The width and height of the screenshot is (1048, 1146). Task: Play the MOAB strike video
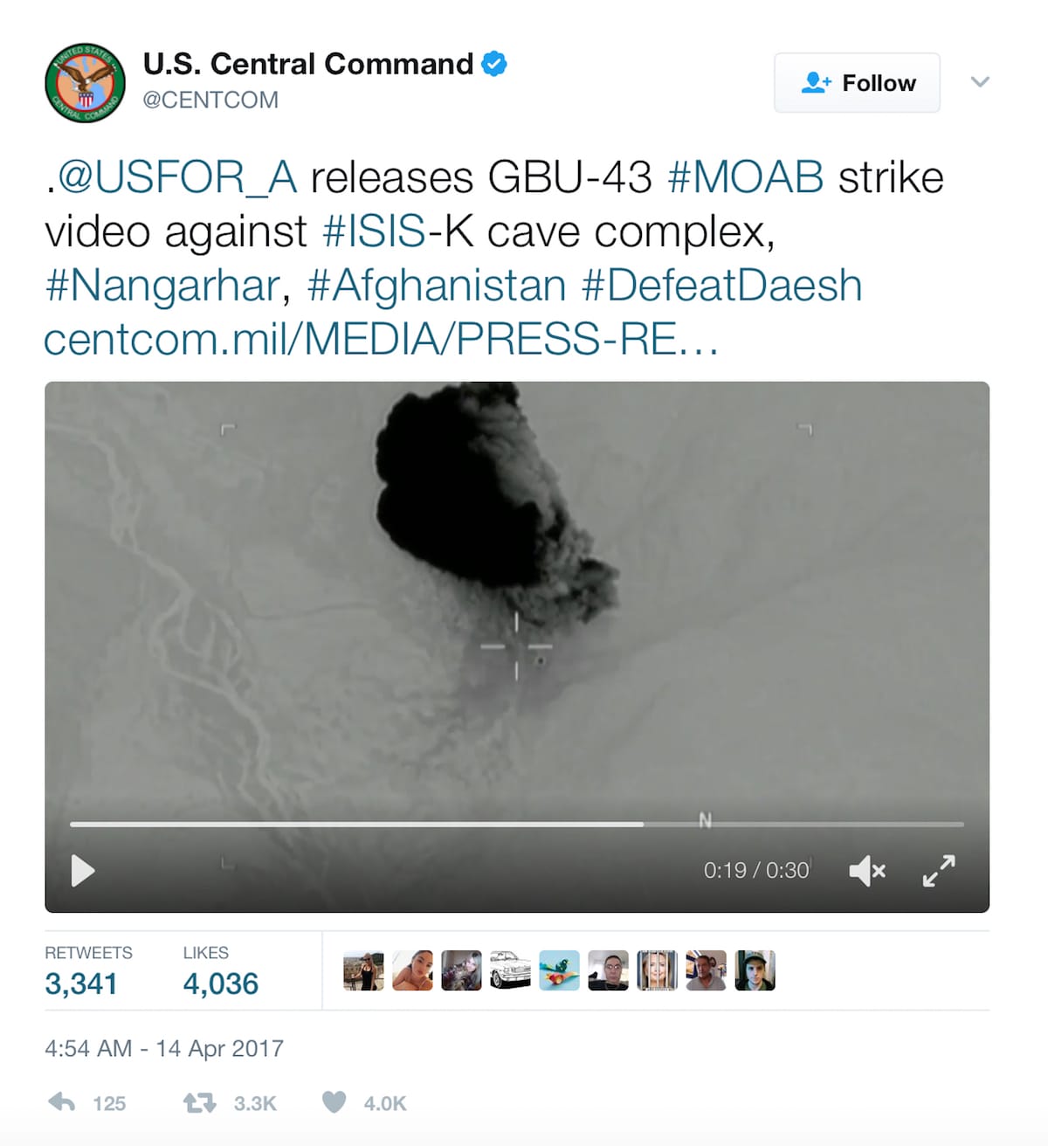click(82, 871)
